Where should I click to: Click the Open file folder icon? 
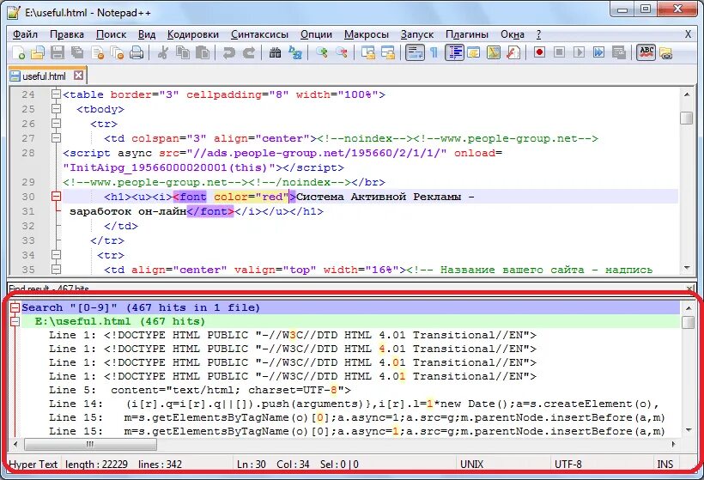[x=38, y=53]
